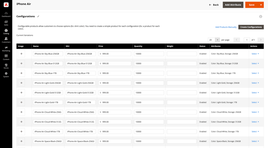268x148 pixels.
Task: Edit quantity field for Light-Gold-256GB row
Action: [149, 83]
